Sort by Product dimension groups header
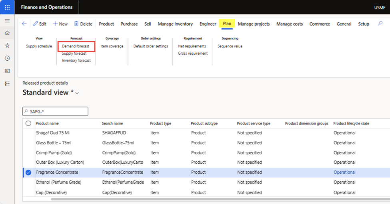The image size is (390, 204). pos(307,123)
